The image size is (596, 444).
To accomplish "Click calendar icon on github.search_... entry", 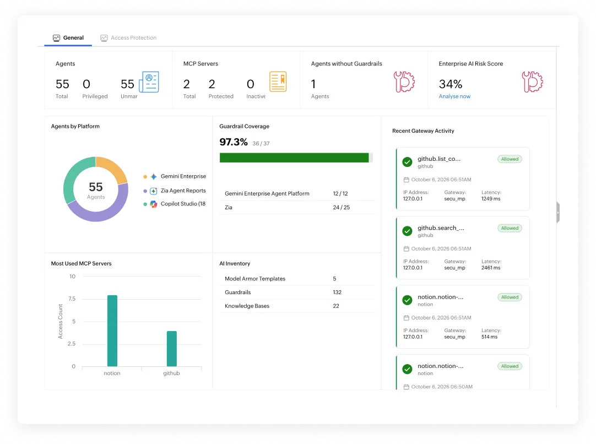I will click(407, 248).
